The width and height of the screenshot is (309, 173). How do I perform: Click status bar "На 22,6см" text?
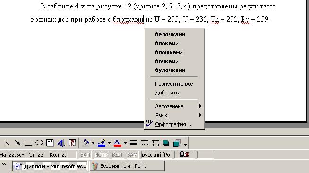12,155
